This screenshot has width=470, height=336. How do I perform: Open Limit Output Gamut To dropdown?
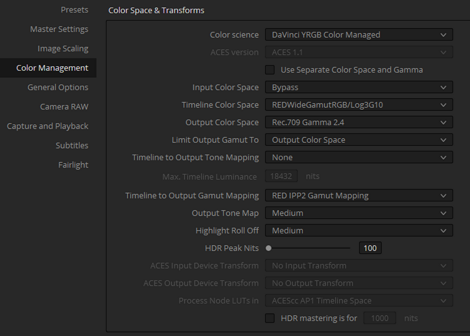(x=359, y=140)
